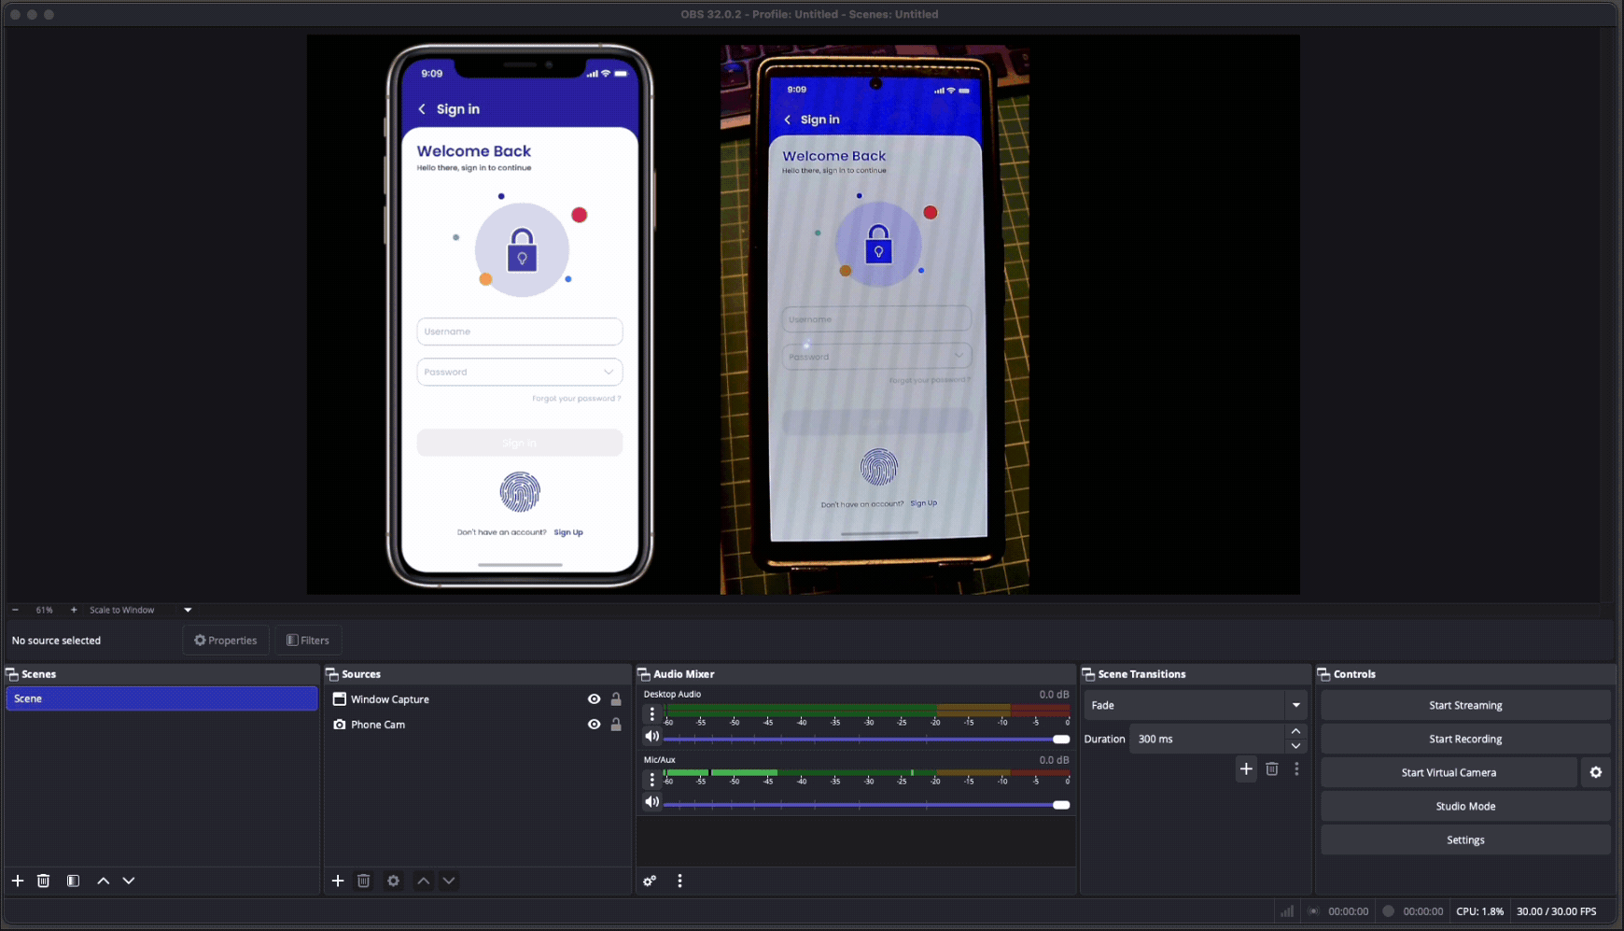Screen dimensions: 1624x931
Task: Toggle visibility of Phone Cam source
Action: click(594, 725)
